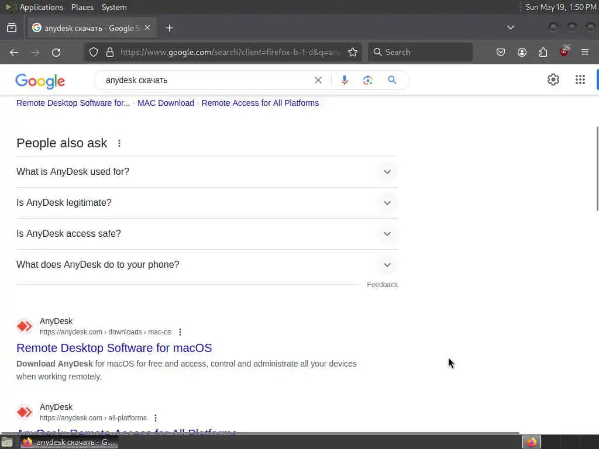The image size is (599, 449).
Task: Bookmark this page with the star icon
Action: [353, 52]
